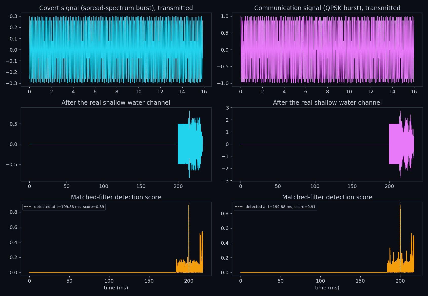Click the 'Communication signal (QPSK burst), transmitted' title
The height and width of the screenshot is (296, 428).
pyautogui.click(x=327, y=8)
